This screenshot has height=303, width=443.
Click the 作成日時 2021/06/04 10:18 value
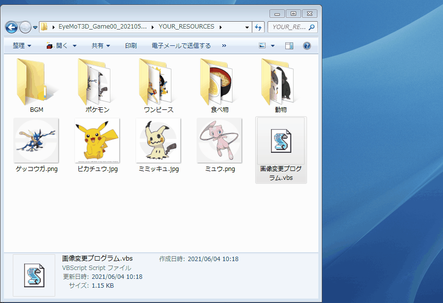coord(213,259)
